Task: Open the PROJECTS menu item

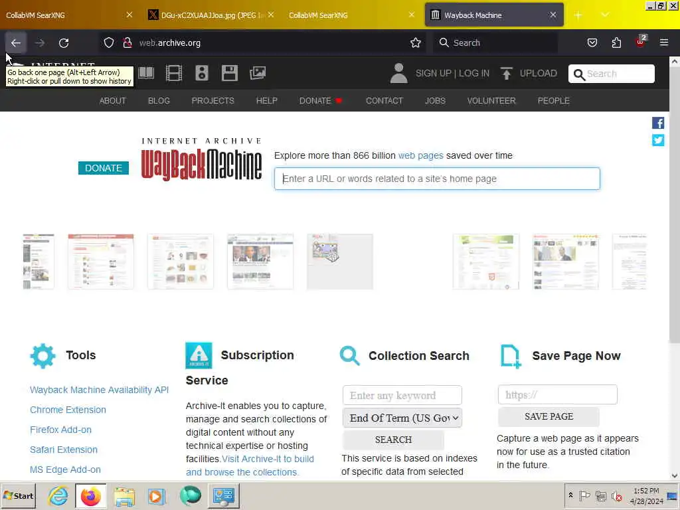Action: click(x=213, y=101)
